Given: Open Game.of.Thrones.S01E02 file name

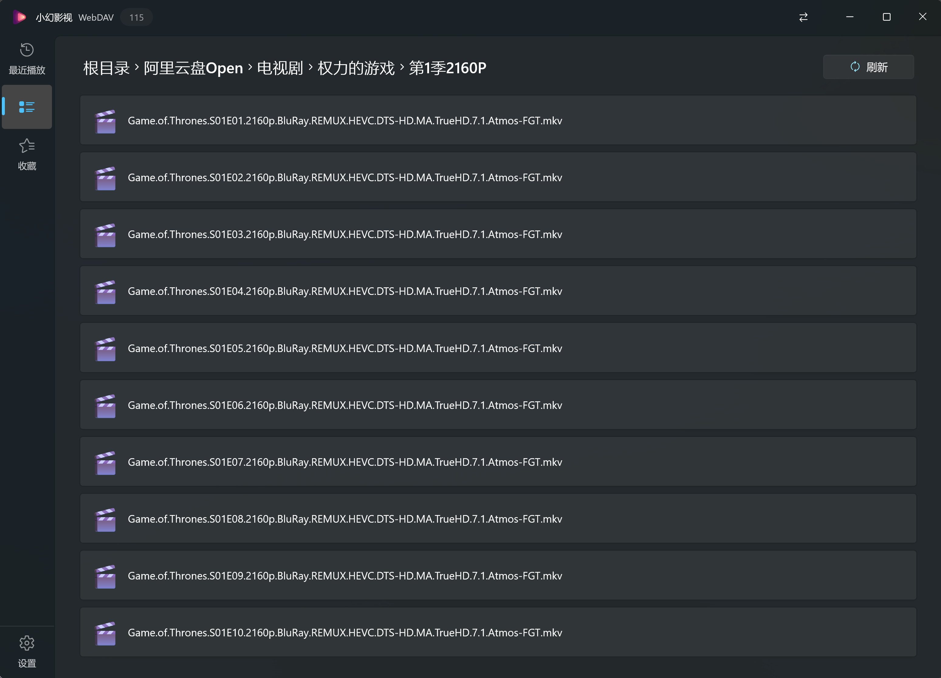Looking at the screenshot, I should point(345,178).
